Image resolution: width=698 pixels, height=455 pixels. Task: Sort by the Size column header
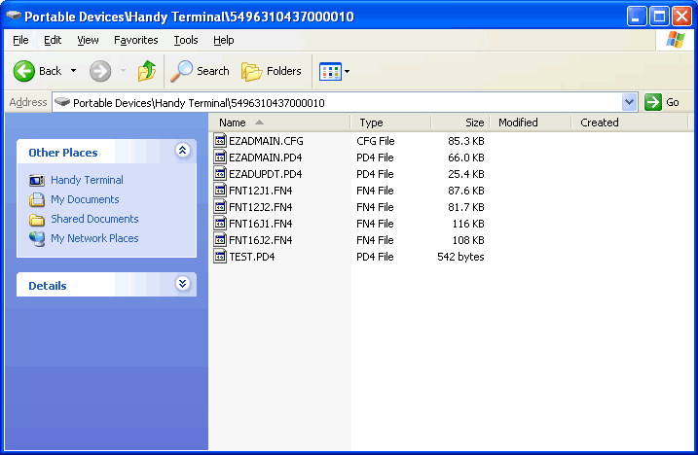coord(460,122)
